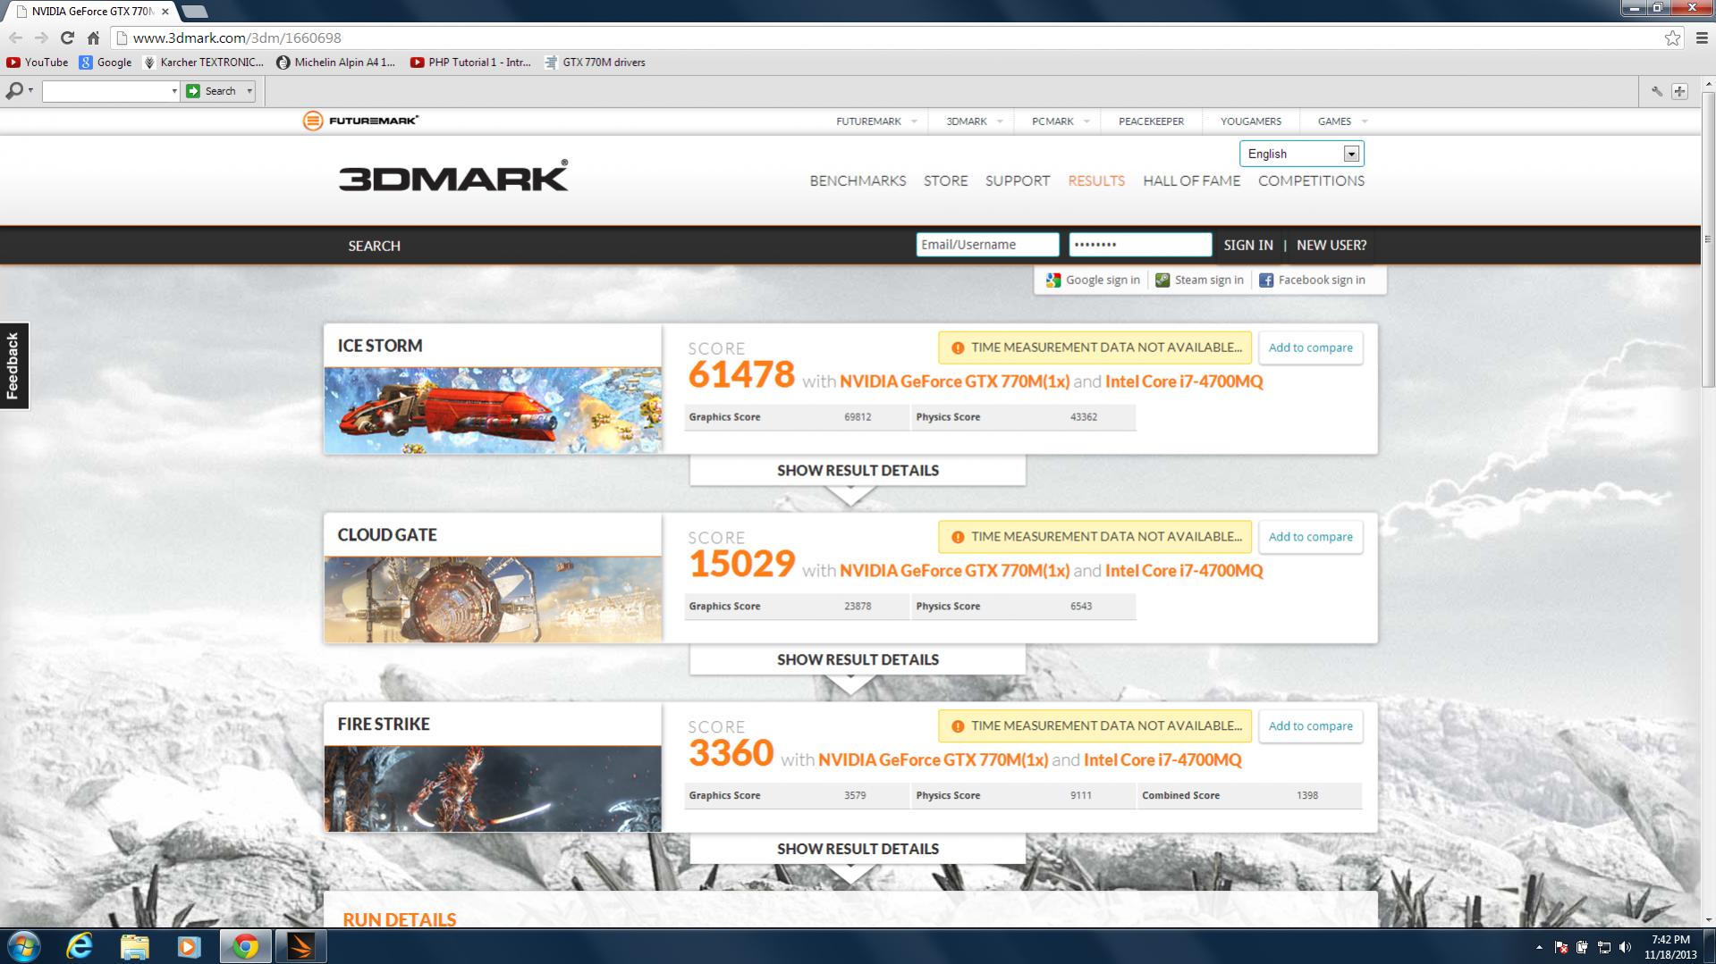The image size is (1716, 964).
Task: Open the GTX 770M drivers bookmark
Action: click(x=596, y=63)
